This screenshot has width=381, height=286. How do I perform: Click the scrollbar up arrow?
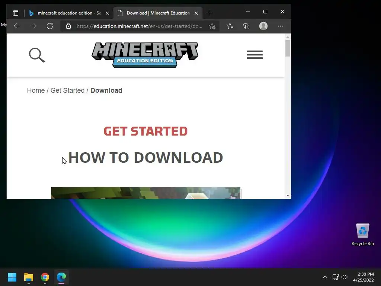coord(288,37)
